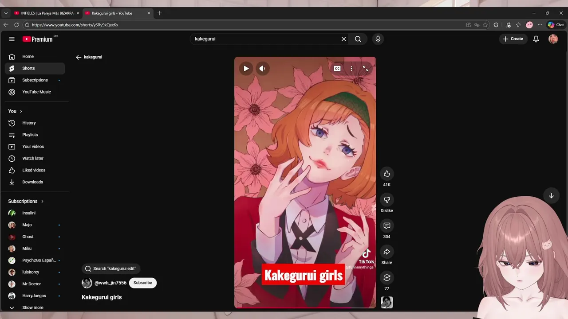Share the Short video
Viewport: 568px width, 319px height.
(x=387, y=252)
